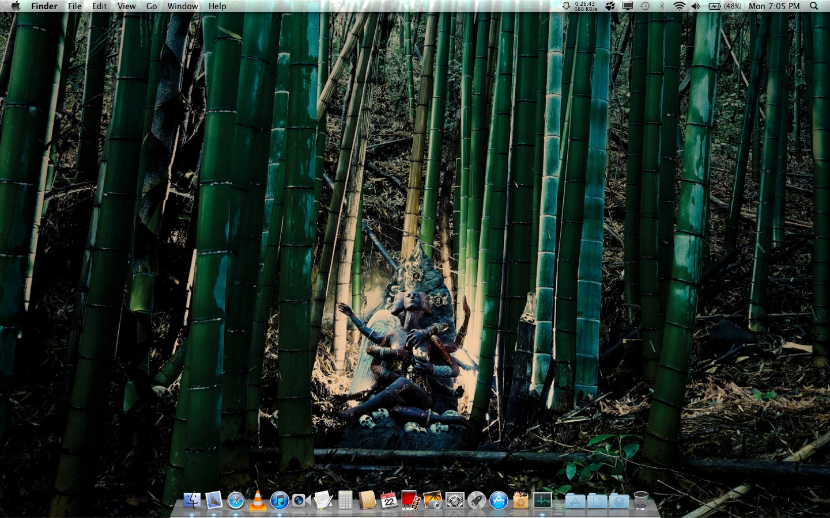The height and width of the screenshot is (518, 830).
Task: Open the Go menu
Action: pos(152,6)
